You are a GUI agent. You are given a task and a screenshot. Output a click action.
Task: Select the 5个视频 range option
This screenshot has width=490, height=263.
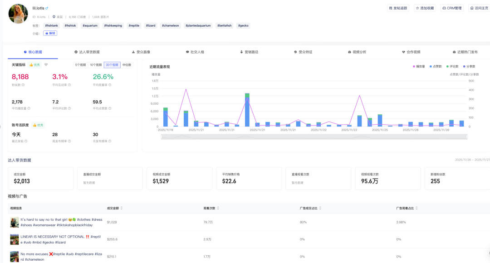[x=80, y=65]
